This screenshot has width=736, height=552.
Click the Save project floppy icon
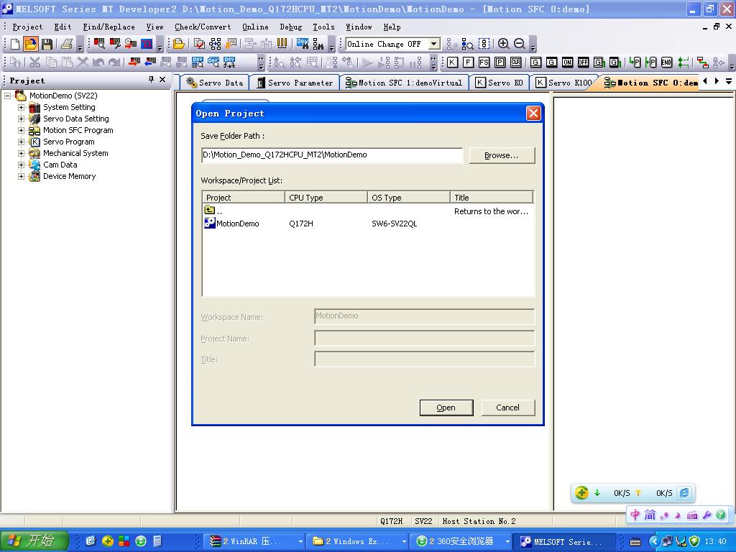click(x=47, y=45)
